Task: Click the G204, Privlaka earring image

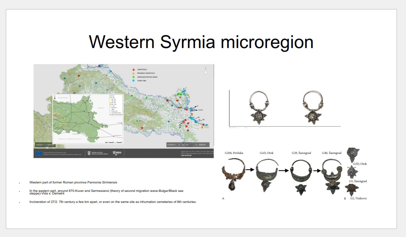Action: point(233,174)
